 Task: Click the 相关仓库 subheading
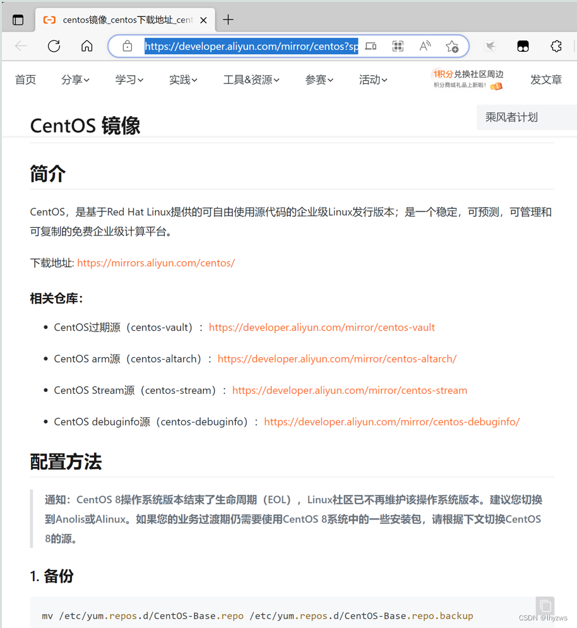click(x=56, y=299)
